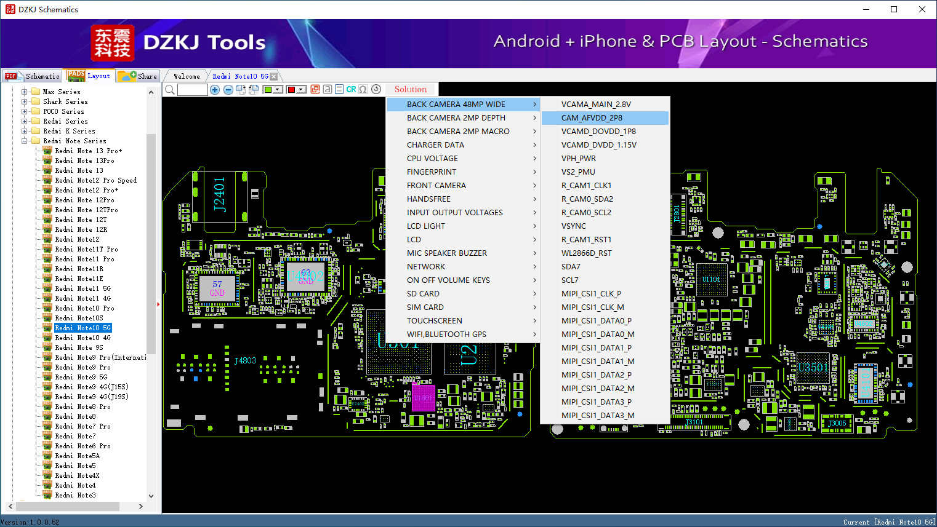Expand the Redmi Series tree node
Screen dimensions: 937x527
(25, 121)
